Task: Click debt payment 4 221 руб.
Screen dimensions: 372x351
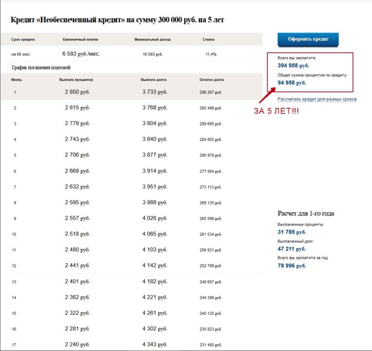Action: (155, 297)
